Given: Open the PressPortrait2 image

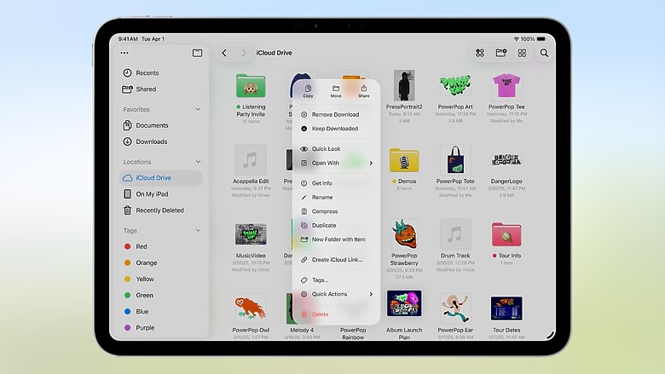Looking at the screenshot, I should pyautogui.click(x=404, y=85).
